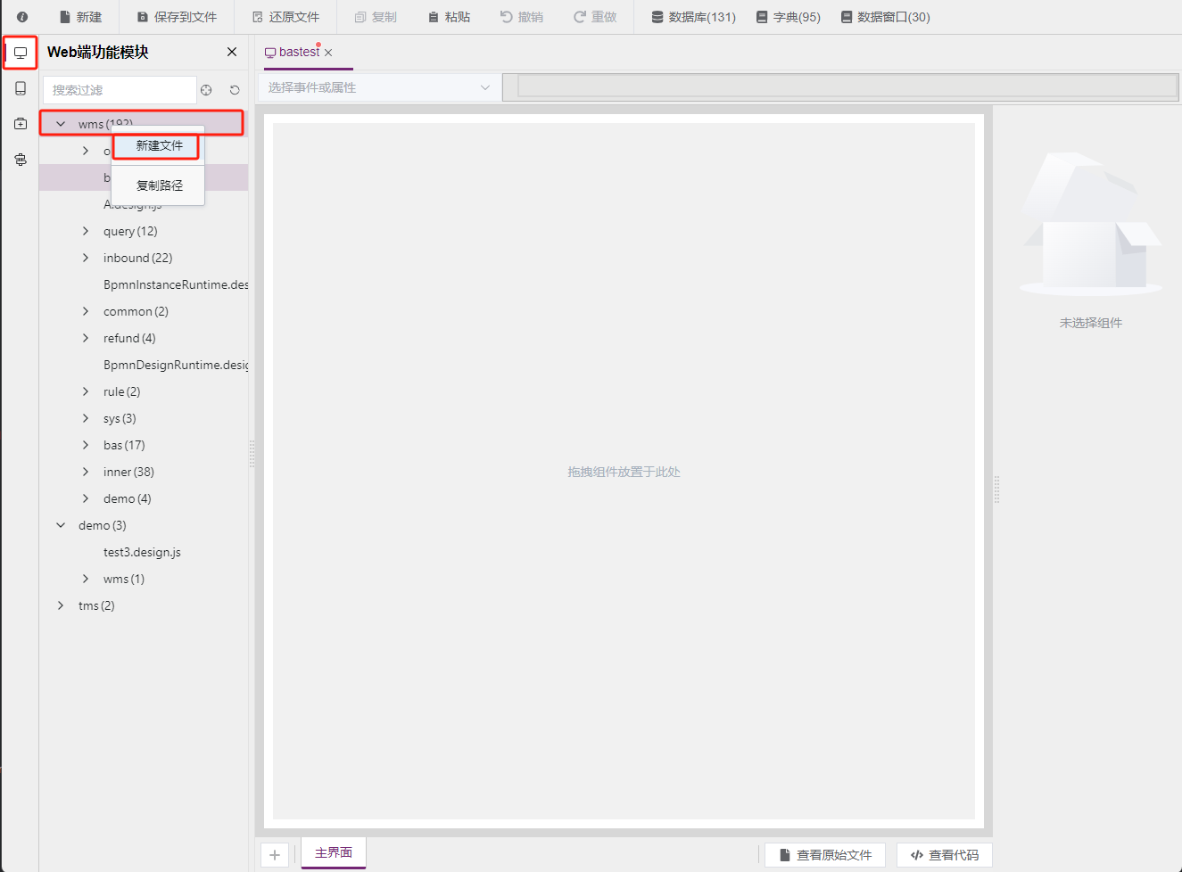Choose 复制路径 from context menu
Viewport: 1182px width, 872px height.
(159, 185)
